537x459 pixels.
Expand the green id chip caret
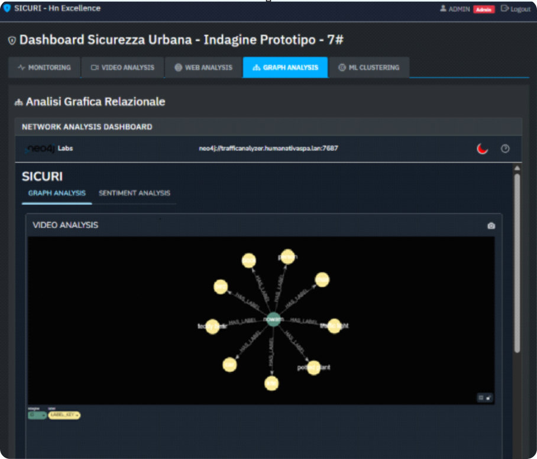[44, 415]
